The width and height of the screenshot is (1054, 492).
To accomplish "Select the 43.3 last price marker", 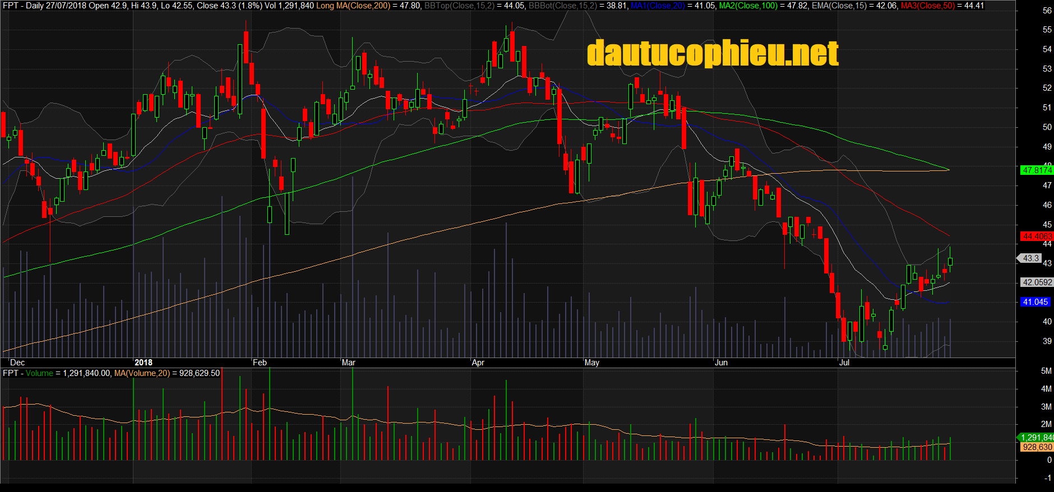I will [x=1030, y=258].
